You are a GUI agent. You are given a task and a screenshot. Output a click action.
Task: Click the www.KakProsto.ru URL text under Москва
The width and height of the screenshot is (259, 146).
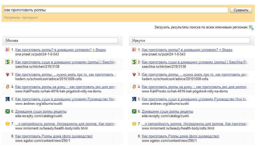tap(58, 91)
